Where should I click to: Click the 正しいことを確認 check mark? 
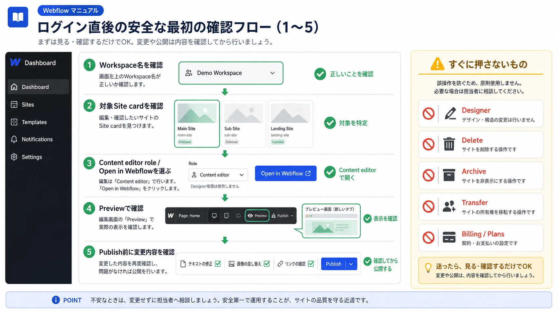(320, 74)
